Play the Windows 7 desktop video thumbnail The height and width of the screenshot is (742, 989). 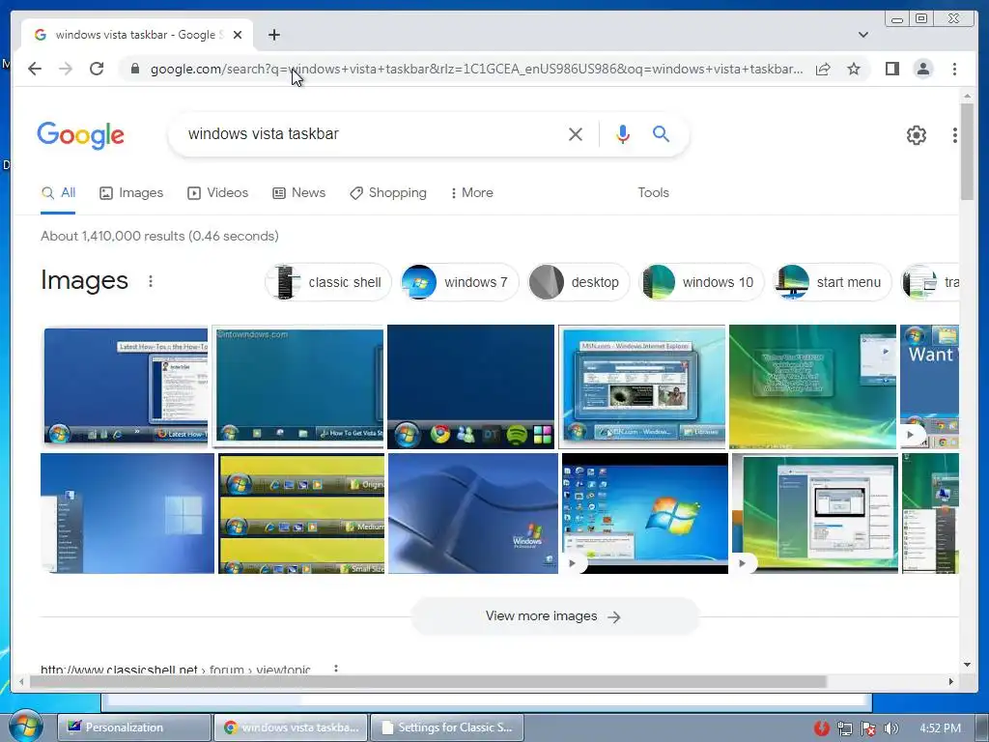coord(644,514)
